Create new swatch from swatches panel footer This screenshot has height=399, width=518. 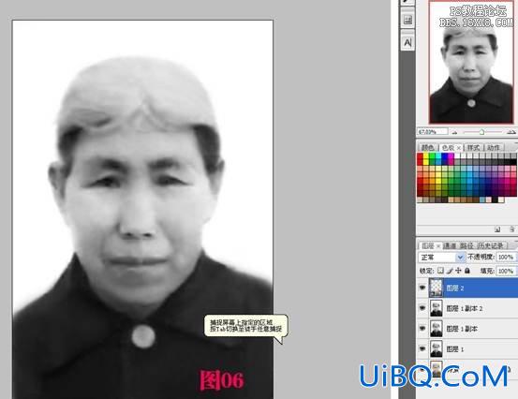(497, 229)
